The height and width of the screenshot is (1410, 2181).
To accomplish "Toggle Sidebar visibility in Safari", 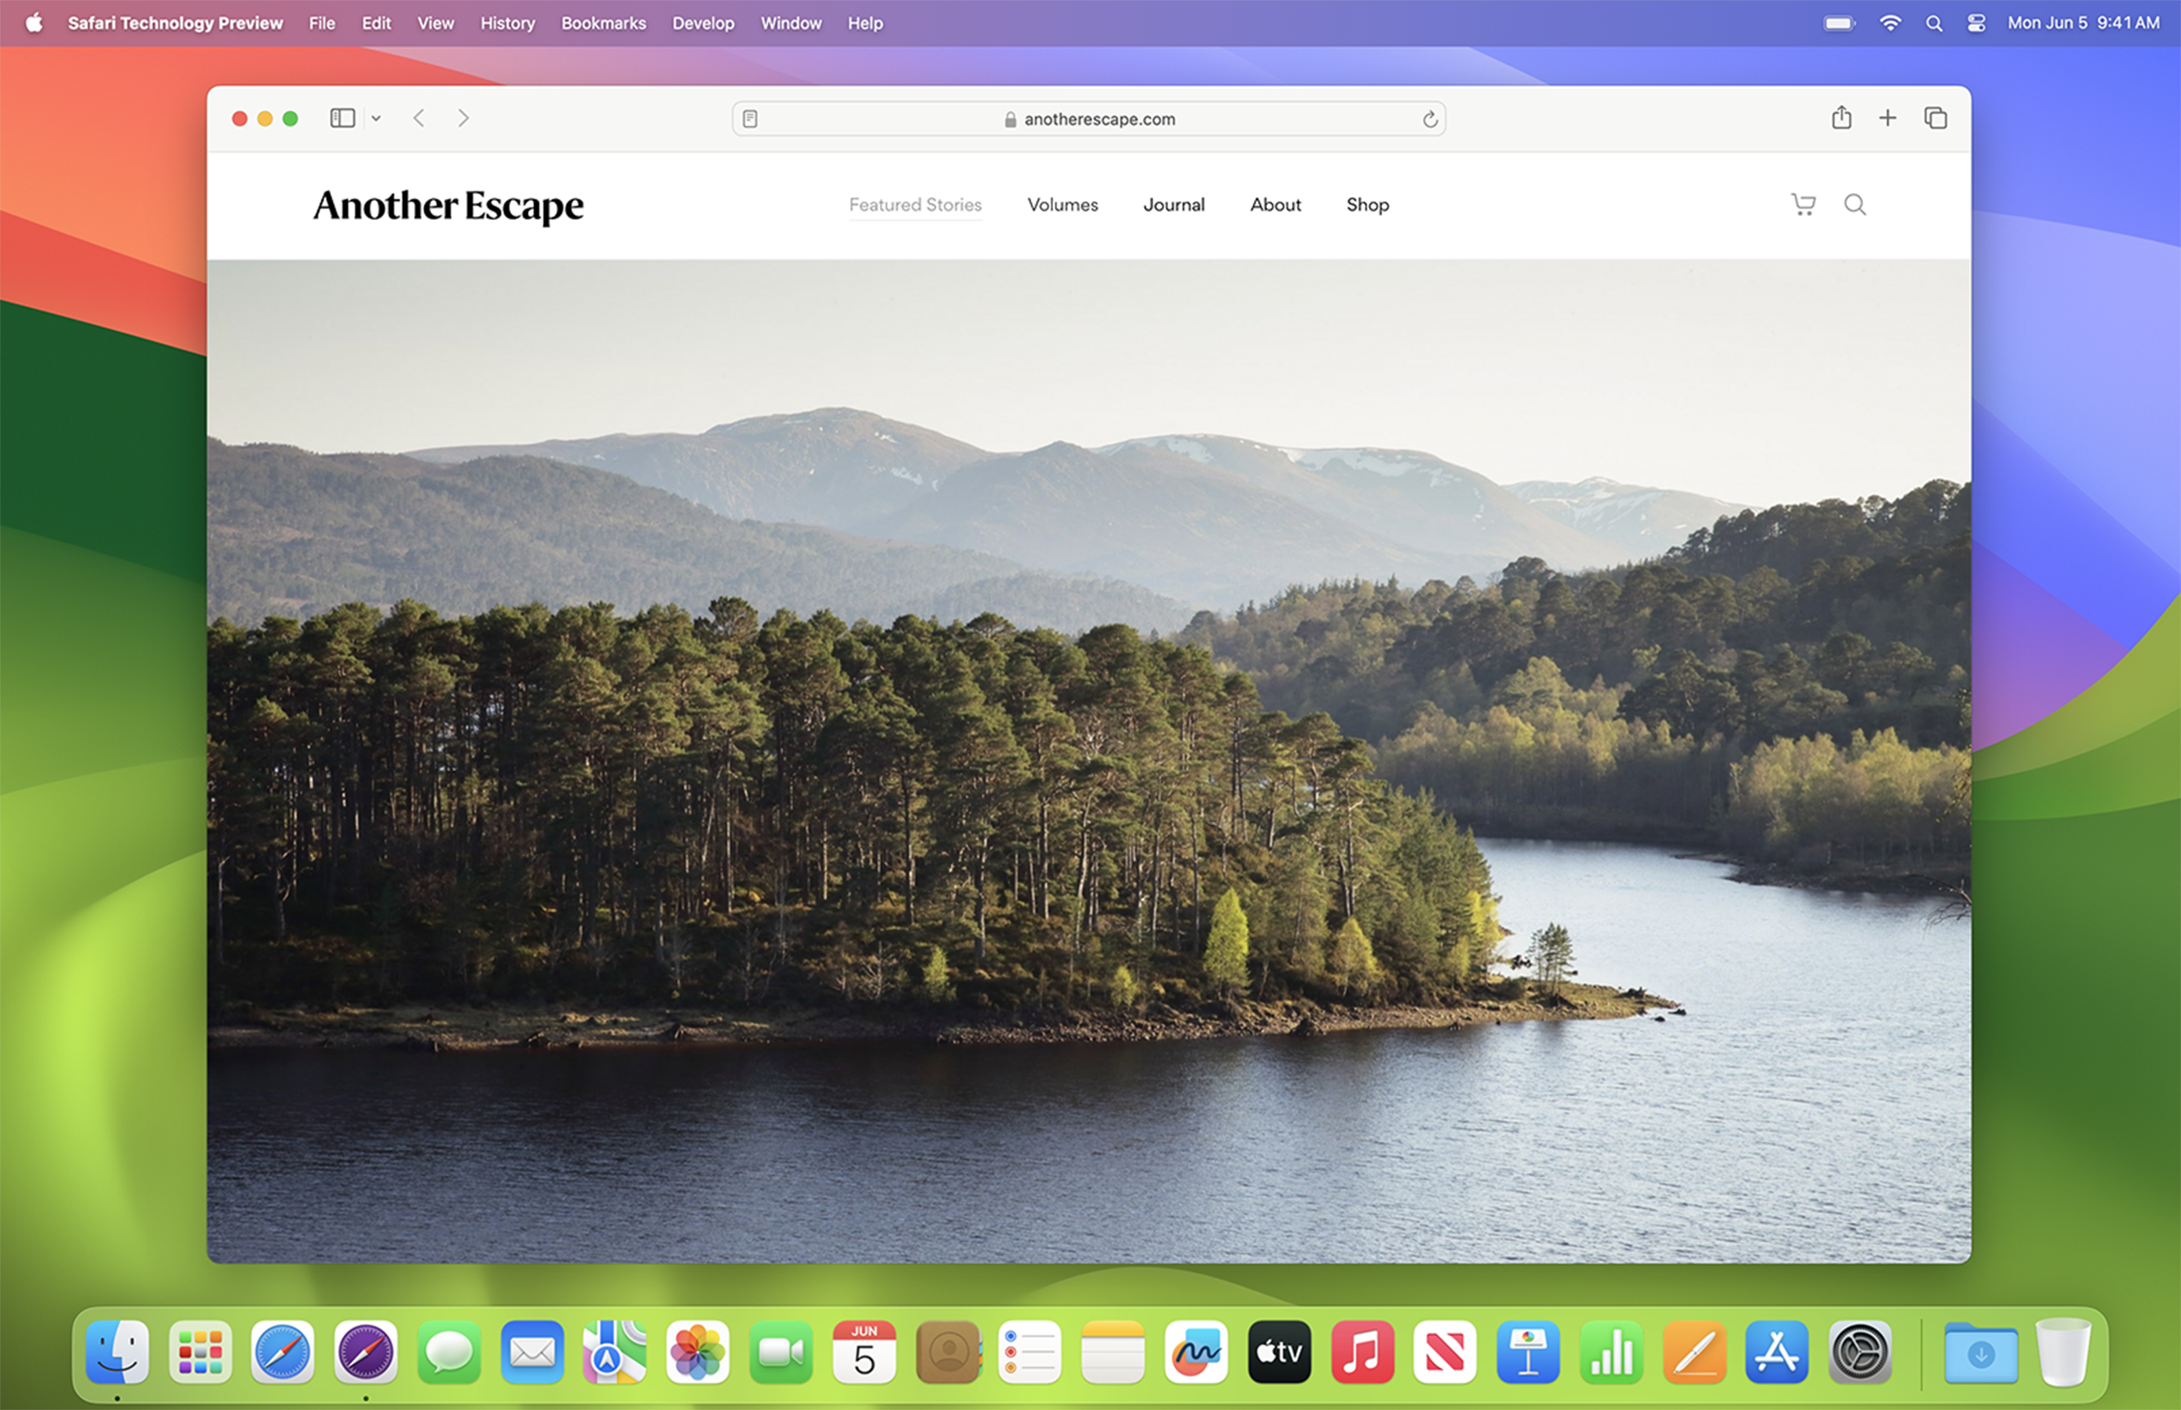I will coord(343,118).
